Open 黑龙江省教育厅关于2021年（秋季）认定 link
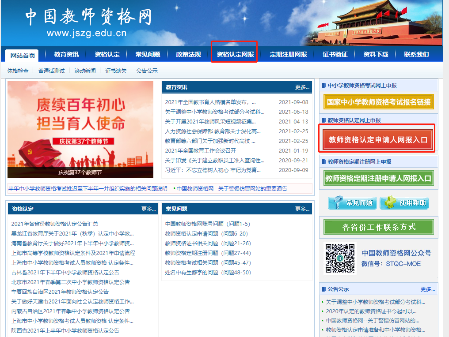 (x=72, y=233)
